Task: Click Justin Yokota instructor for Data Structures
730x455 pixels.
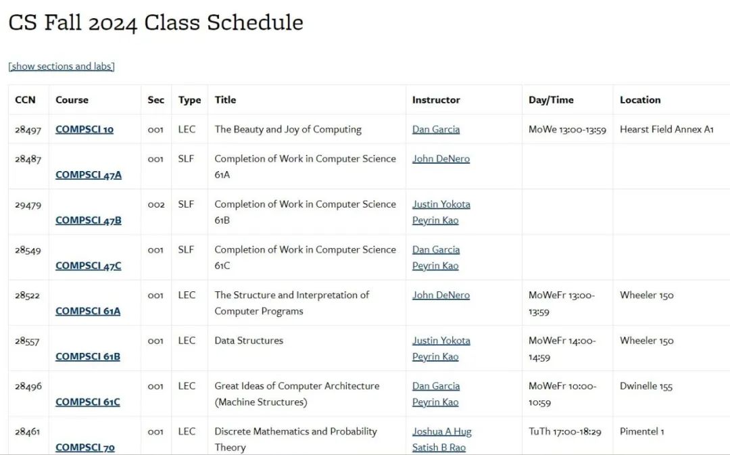Action: [x=441, y=341]
